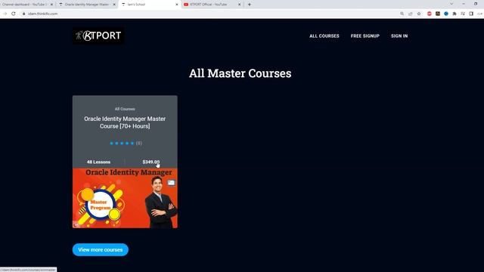Click the address bar showing idam.thinkific.com
Screen dimensions: 484x272
[42, 14]
